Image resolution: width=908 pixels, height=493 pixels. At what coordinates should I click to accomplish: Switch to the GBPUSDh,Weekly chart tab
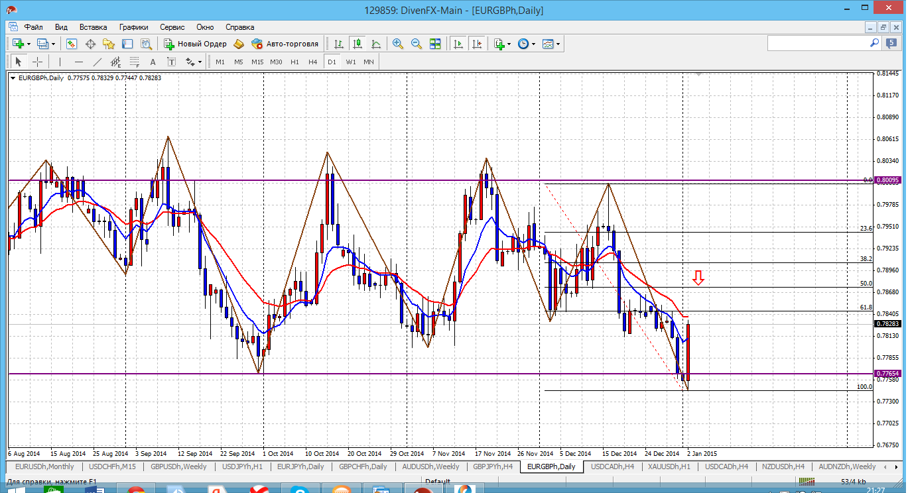(x=177, y=466)
